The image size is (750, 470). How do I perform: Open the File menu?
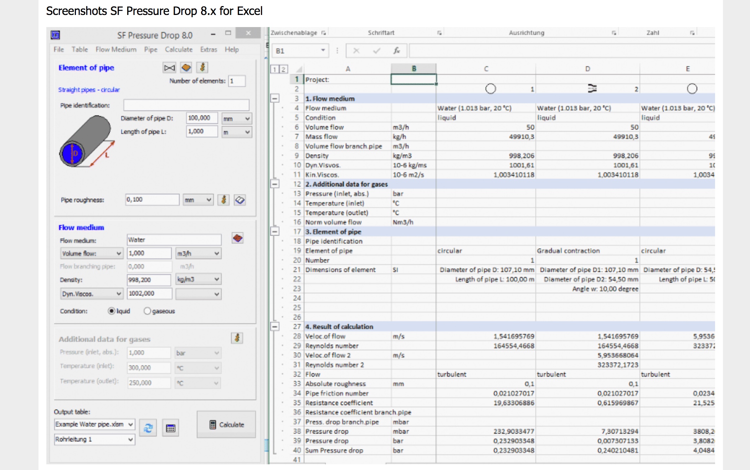pos(59,49)
